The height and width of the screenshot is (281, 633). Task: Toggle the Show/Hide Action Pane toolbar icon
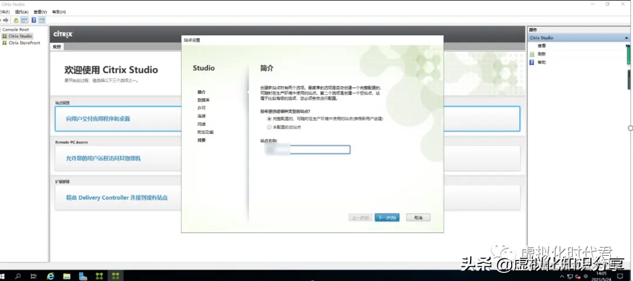(42, 20)
